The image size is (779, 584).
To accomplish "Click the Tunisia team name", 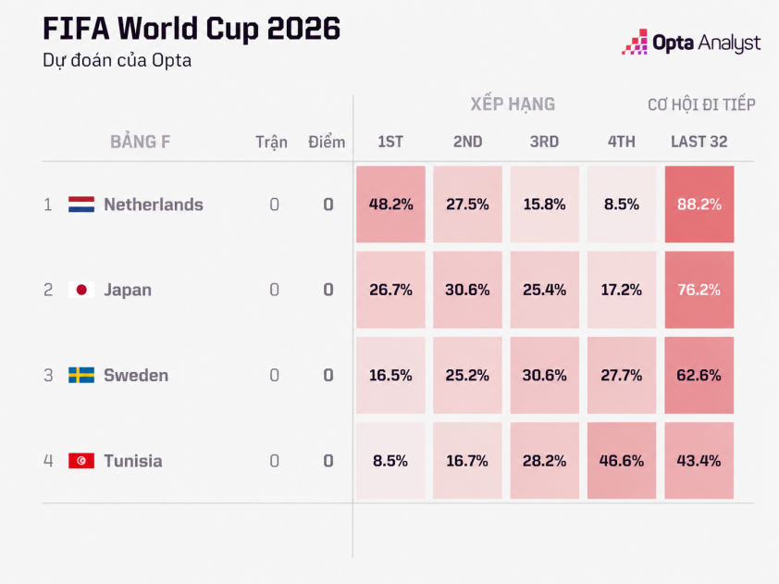I will (133, 461).
